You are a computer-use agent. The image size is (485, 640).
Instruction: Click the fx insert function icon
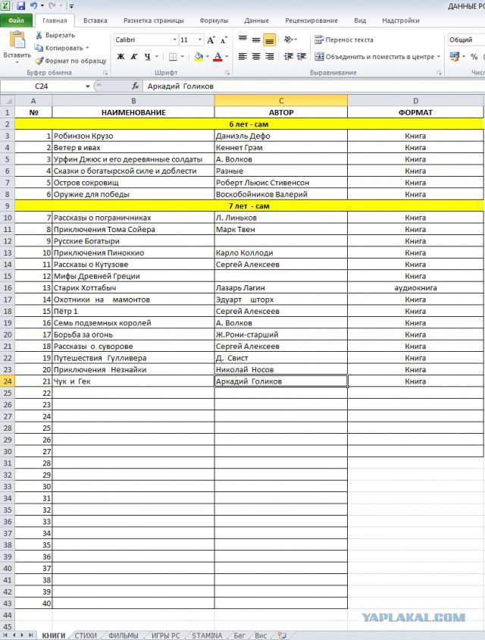pyautogui.click(x=136, y=86)
